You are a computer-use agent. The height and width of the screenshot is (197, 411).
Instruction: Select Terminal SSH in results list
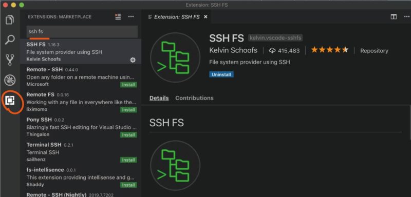coord(81,152)
